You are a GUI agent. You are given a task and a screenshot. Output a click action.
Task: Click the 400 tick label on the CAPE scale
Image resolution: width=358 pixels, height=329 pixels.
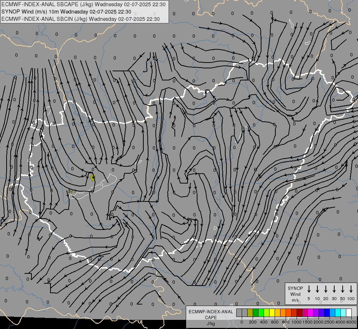[x=264, y=322]
